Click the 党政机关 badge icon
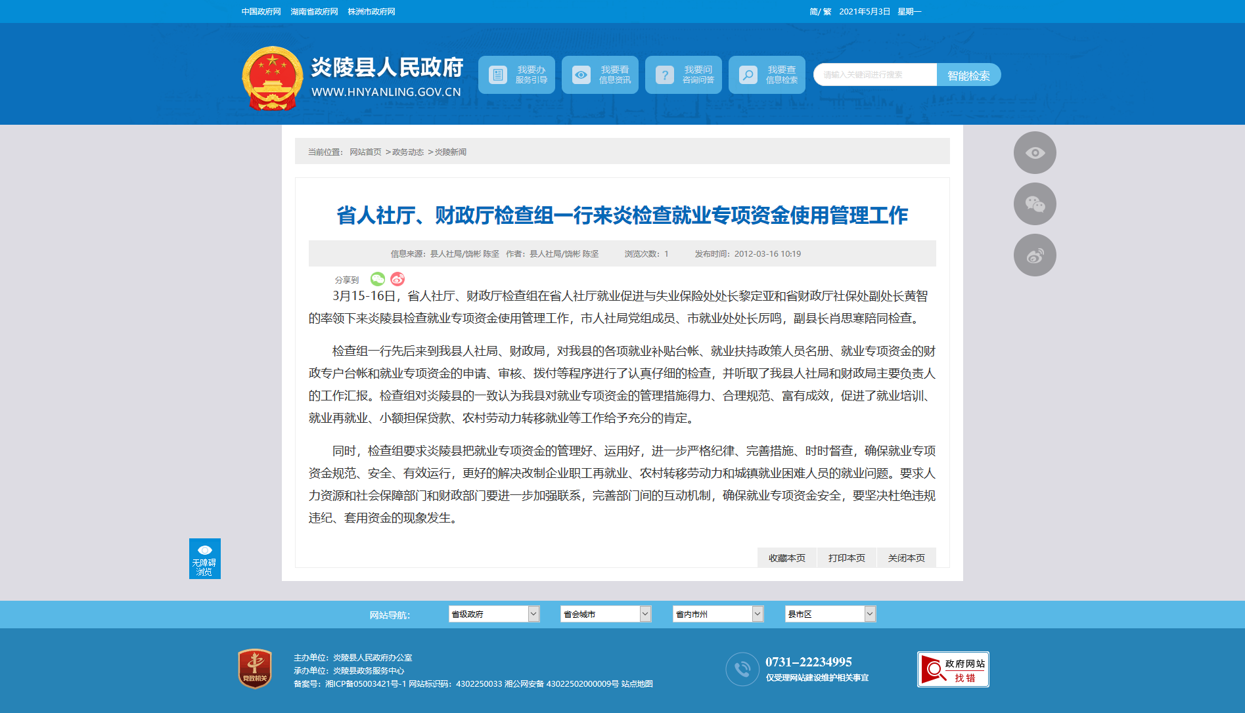The width and height of the screenshot is (1245, 713). point(255,669)
